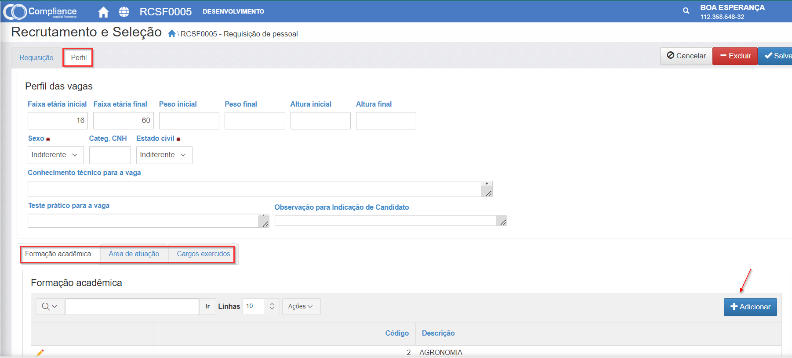792x358 pixels.
Task: Open the search column selector magnifier
Action: click(50, 306)
